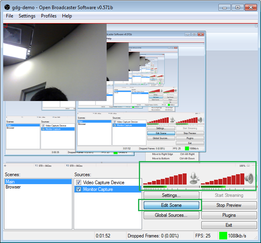Click the Edit Scene button
Image resolution: width=261 pixels, height=243 pixels.
tap(171, 205)
